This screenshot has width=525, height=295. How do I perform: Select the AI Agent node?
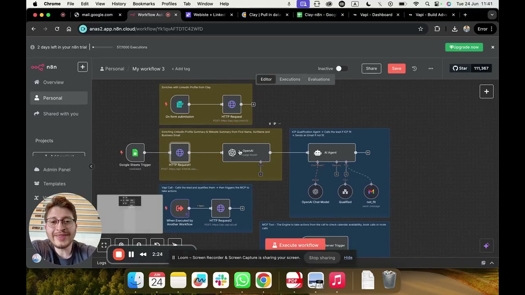tap(332, 153)
